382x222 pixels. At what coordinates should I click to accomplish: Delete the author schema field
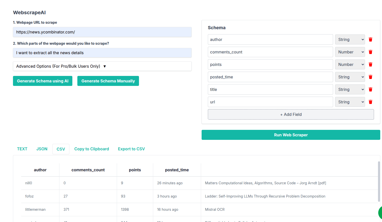371,39
